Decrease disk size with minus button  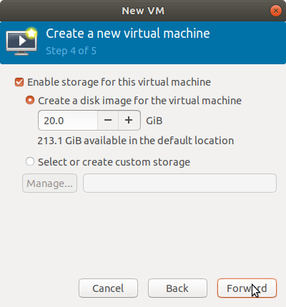pos(108,120)
